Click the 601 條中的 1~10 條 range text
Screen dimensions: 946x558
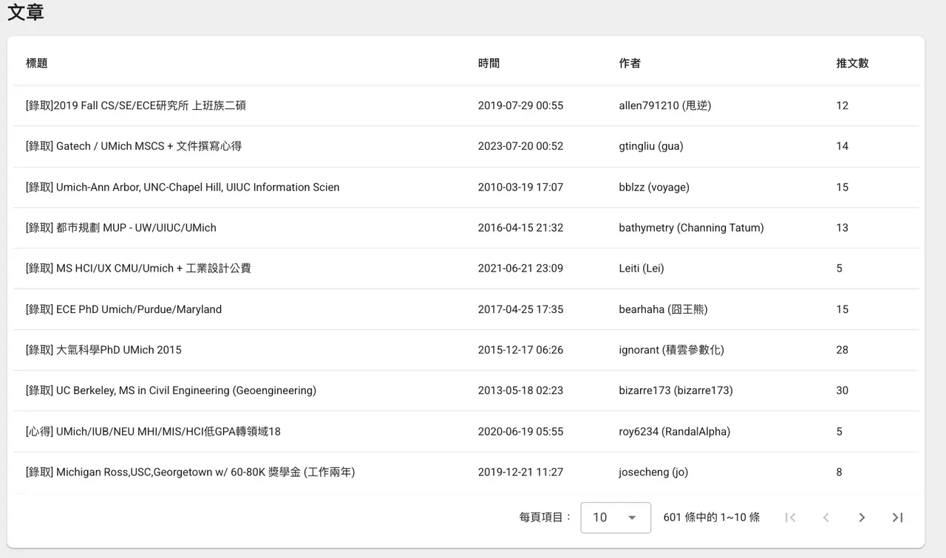(x=712, y=517)
